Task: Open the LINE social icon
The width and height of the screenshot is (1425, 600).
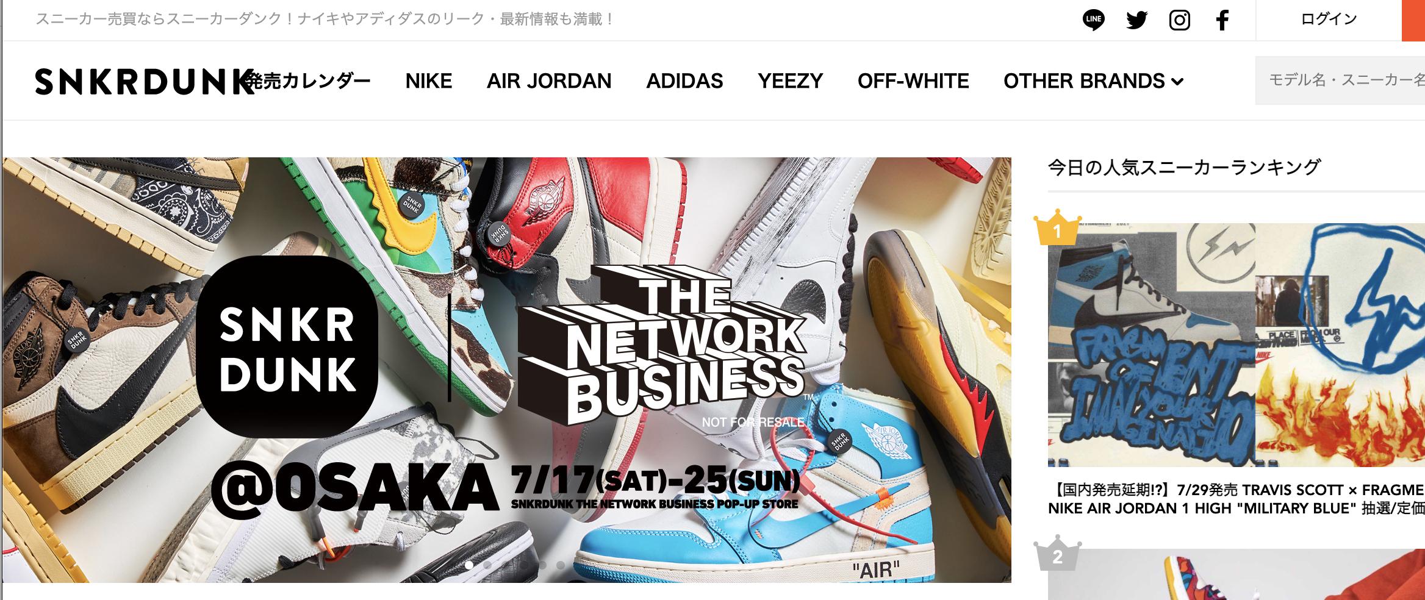Action: point(1093,21)
